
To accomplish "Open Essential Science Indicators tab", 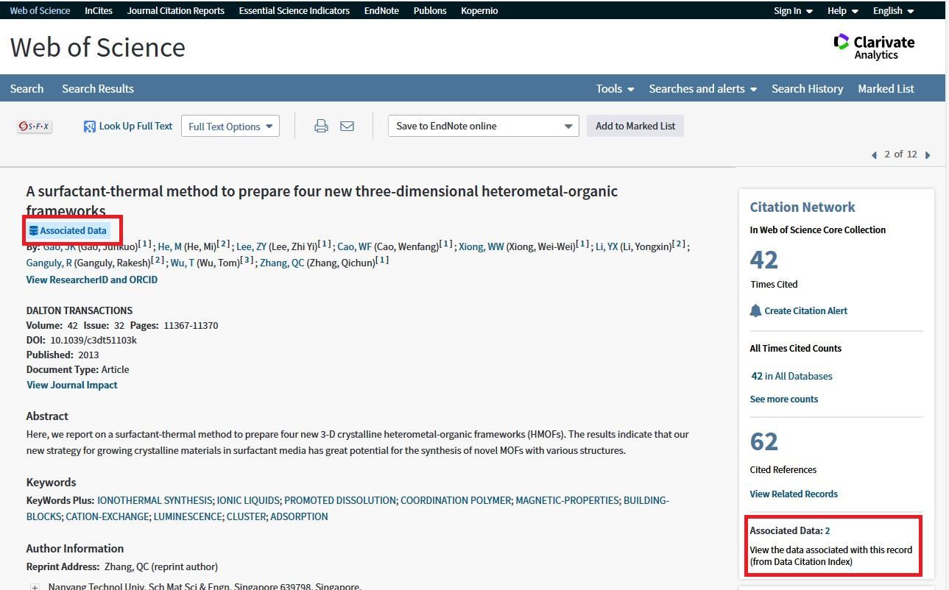I will click(294, 10).
